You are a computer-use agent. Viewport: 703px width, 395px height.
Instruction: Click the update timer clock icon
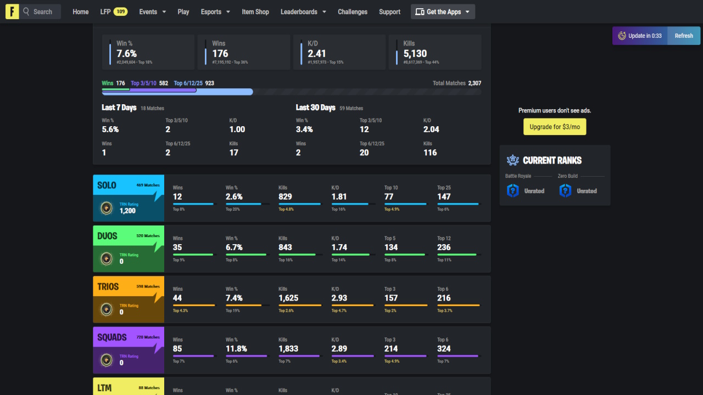(622, 36)
